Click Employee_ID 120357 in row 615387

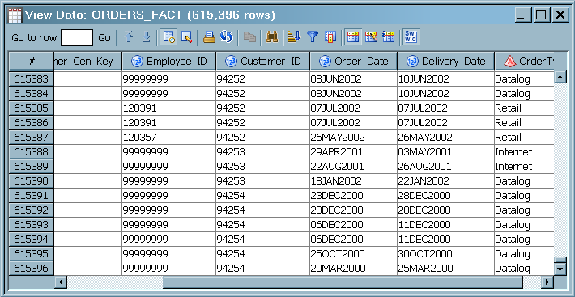(x=168, y=138)
